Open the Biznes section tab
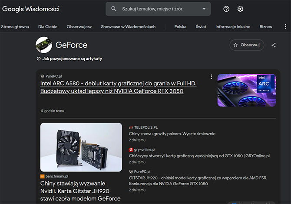This screenshot has height=204, width=291. click(265, 27)
